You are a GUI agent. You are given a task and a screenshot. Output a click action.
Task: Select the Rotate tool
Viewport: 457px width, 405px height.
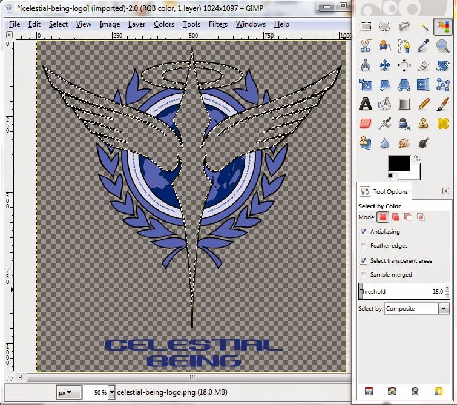[x=443, y=65]
